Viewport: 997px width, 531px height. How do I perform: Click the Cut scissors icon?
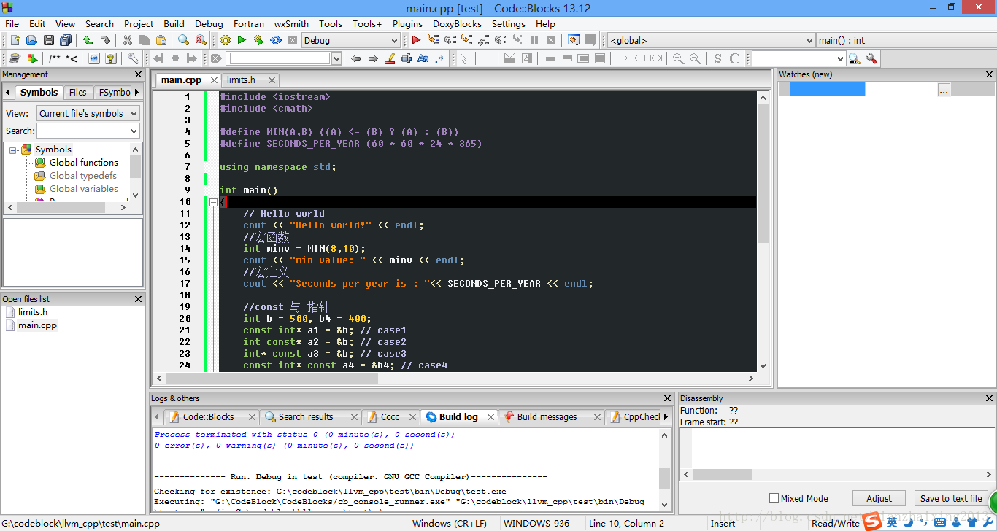(x=128, y=41)
